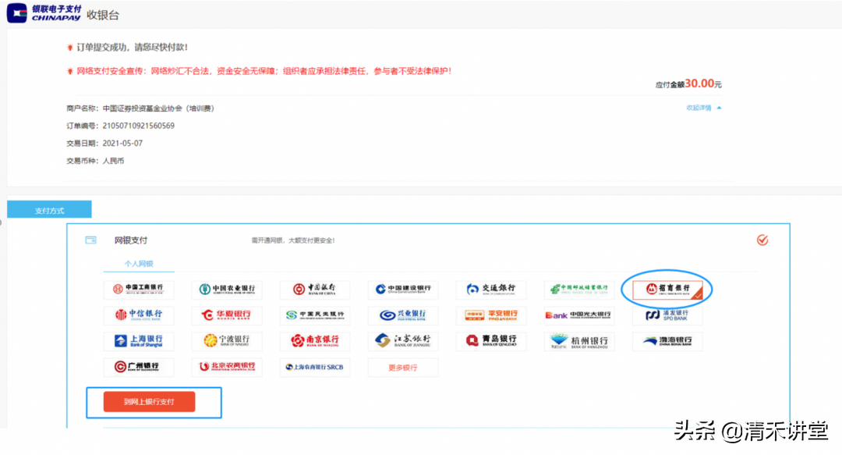Pick 中国建设银行 bank logo
This screenshot has height=455, width=842.
(403, 290)
